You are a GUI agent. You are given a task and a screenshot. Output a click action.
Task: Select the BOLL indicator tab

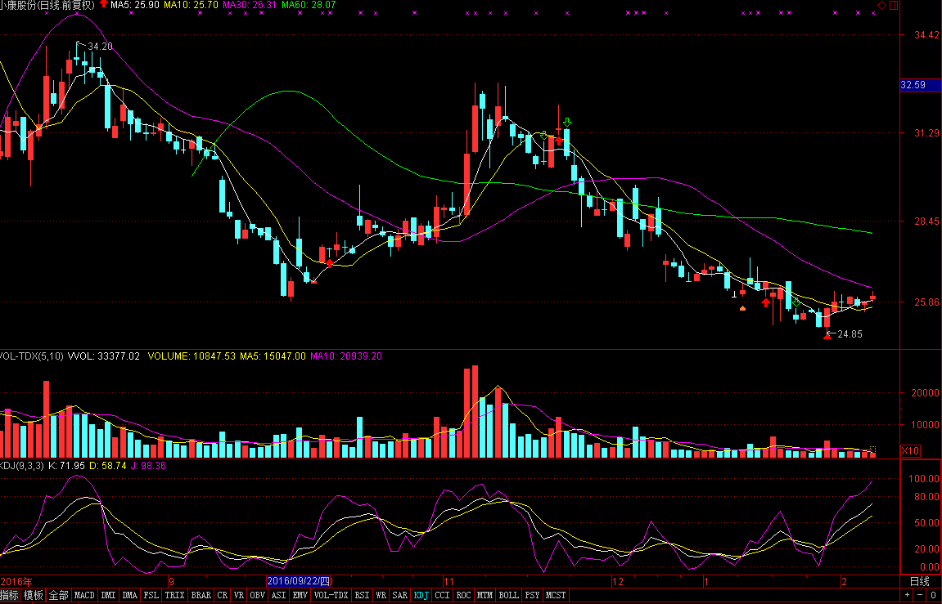pyautogui.click(x=508, y=595)
